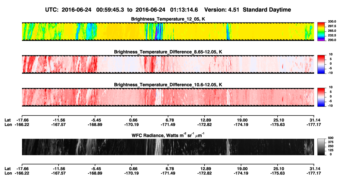Click the UTC: label in the header
Image resolution: width=349 pixels, height=179 pixels.
[x=52, y=10]
